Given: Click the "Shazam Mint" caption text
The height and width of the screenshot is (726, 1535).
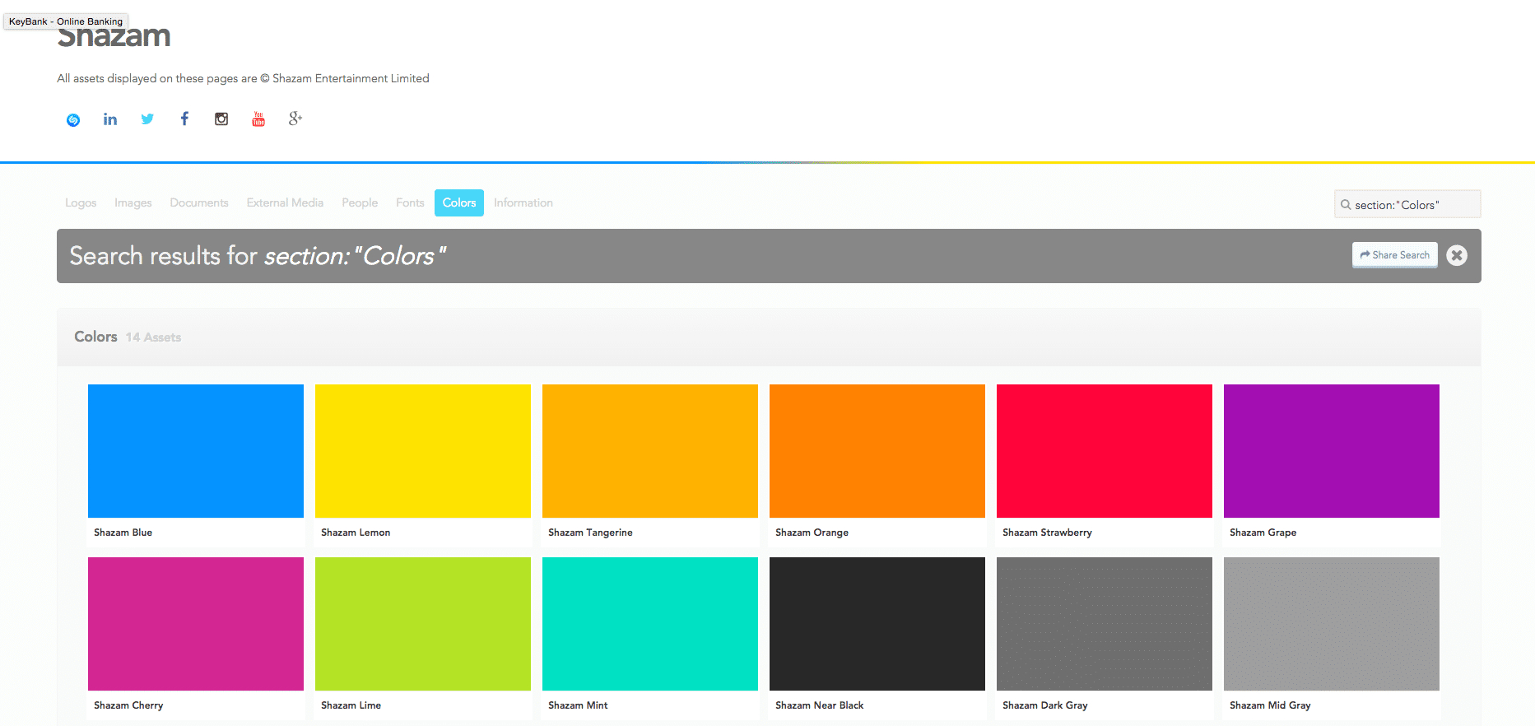Looking at the screenshot, I should [x=578, y=705].
